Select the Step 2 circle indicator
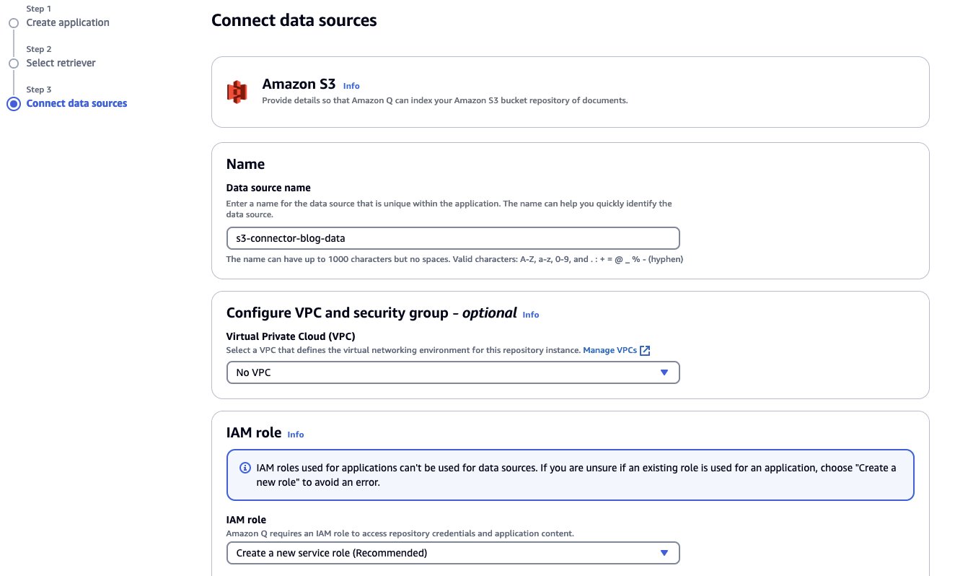 pyautogui.click(x=13, y=64)
